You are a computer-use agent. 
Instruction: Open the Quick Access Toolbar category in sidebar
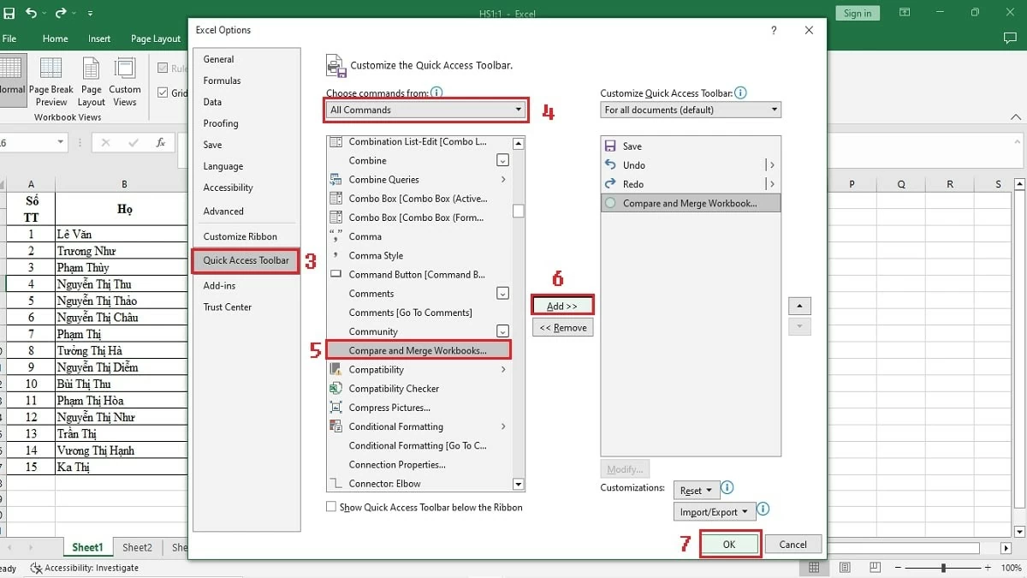[245, 260]
